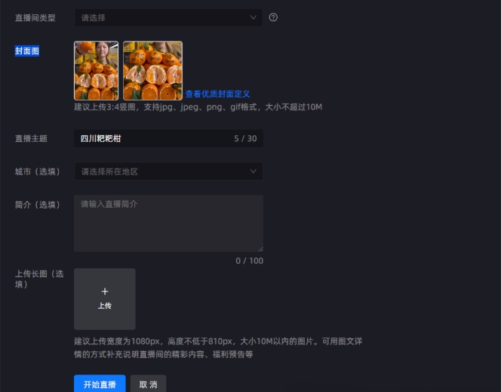Open the 直播间类型 dropdown
The width and height of the screenshot is (501, 392).
click(x=168, y=17)
